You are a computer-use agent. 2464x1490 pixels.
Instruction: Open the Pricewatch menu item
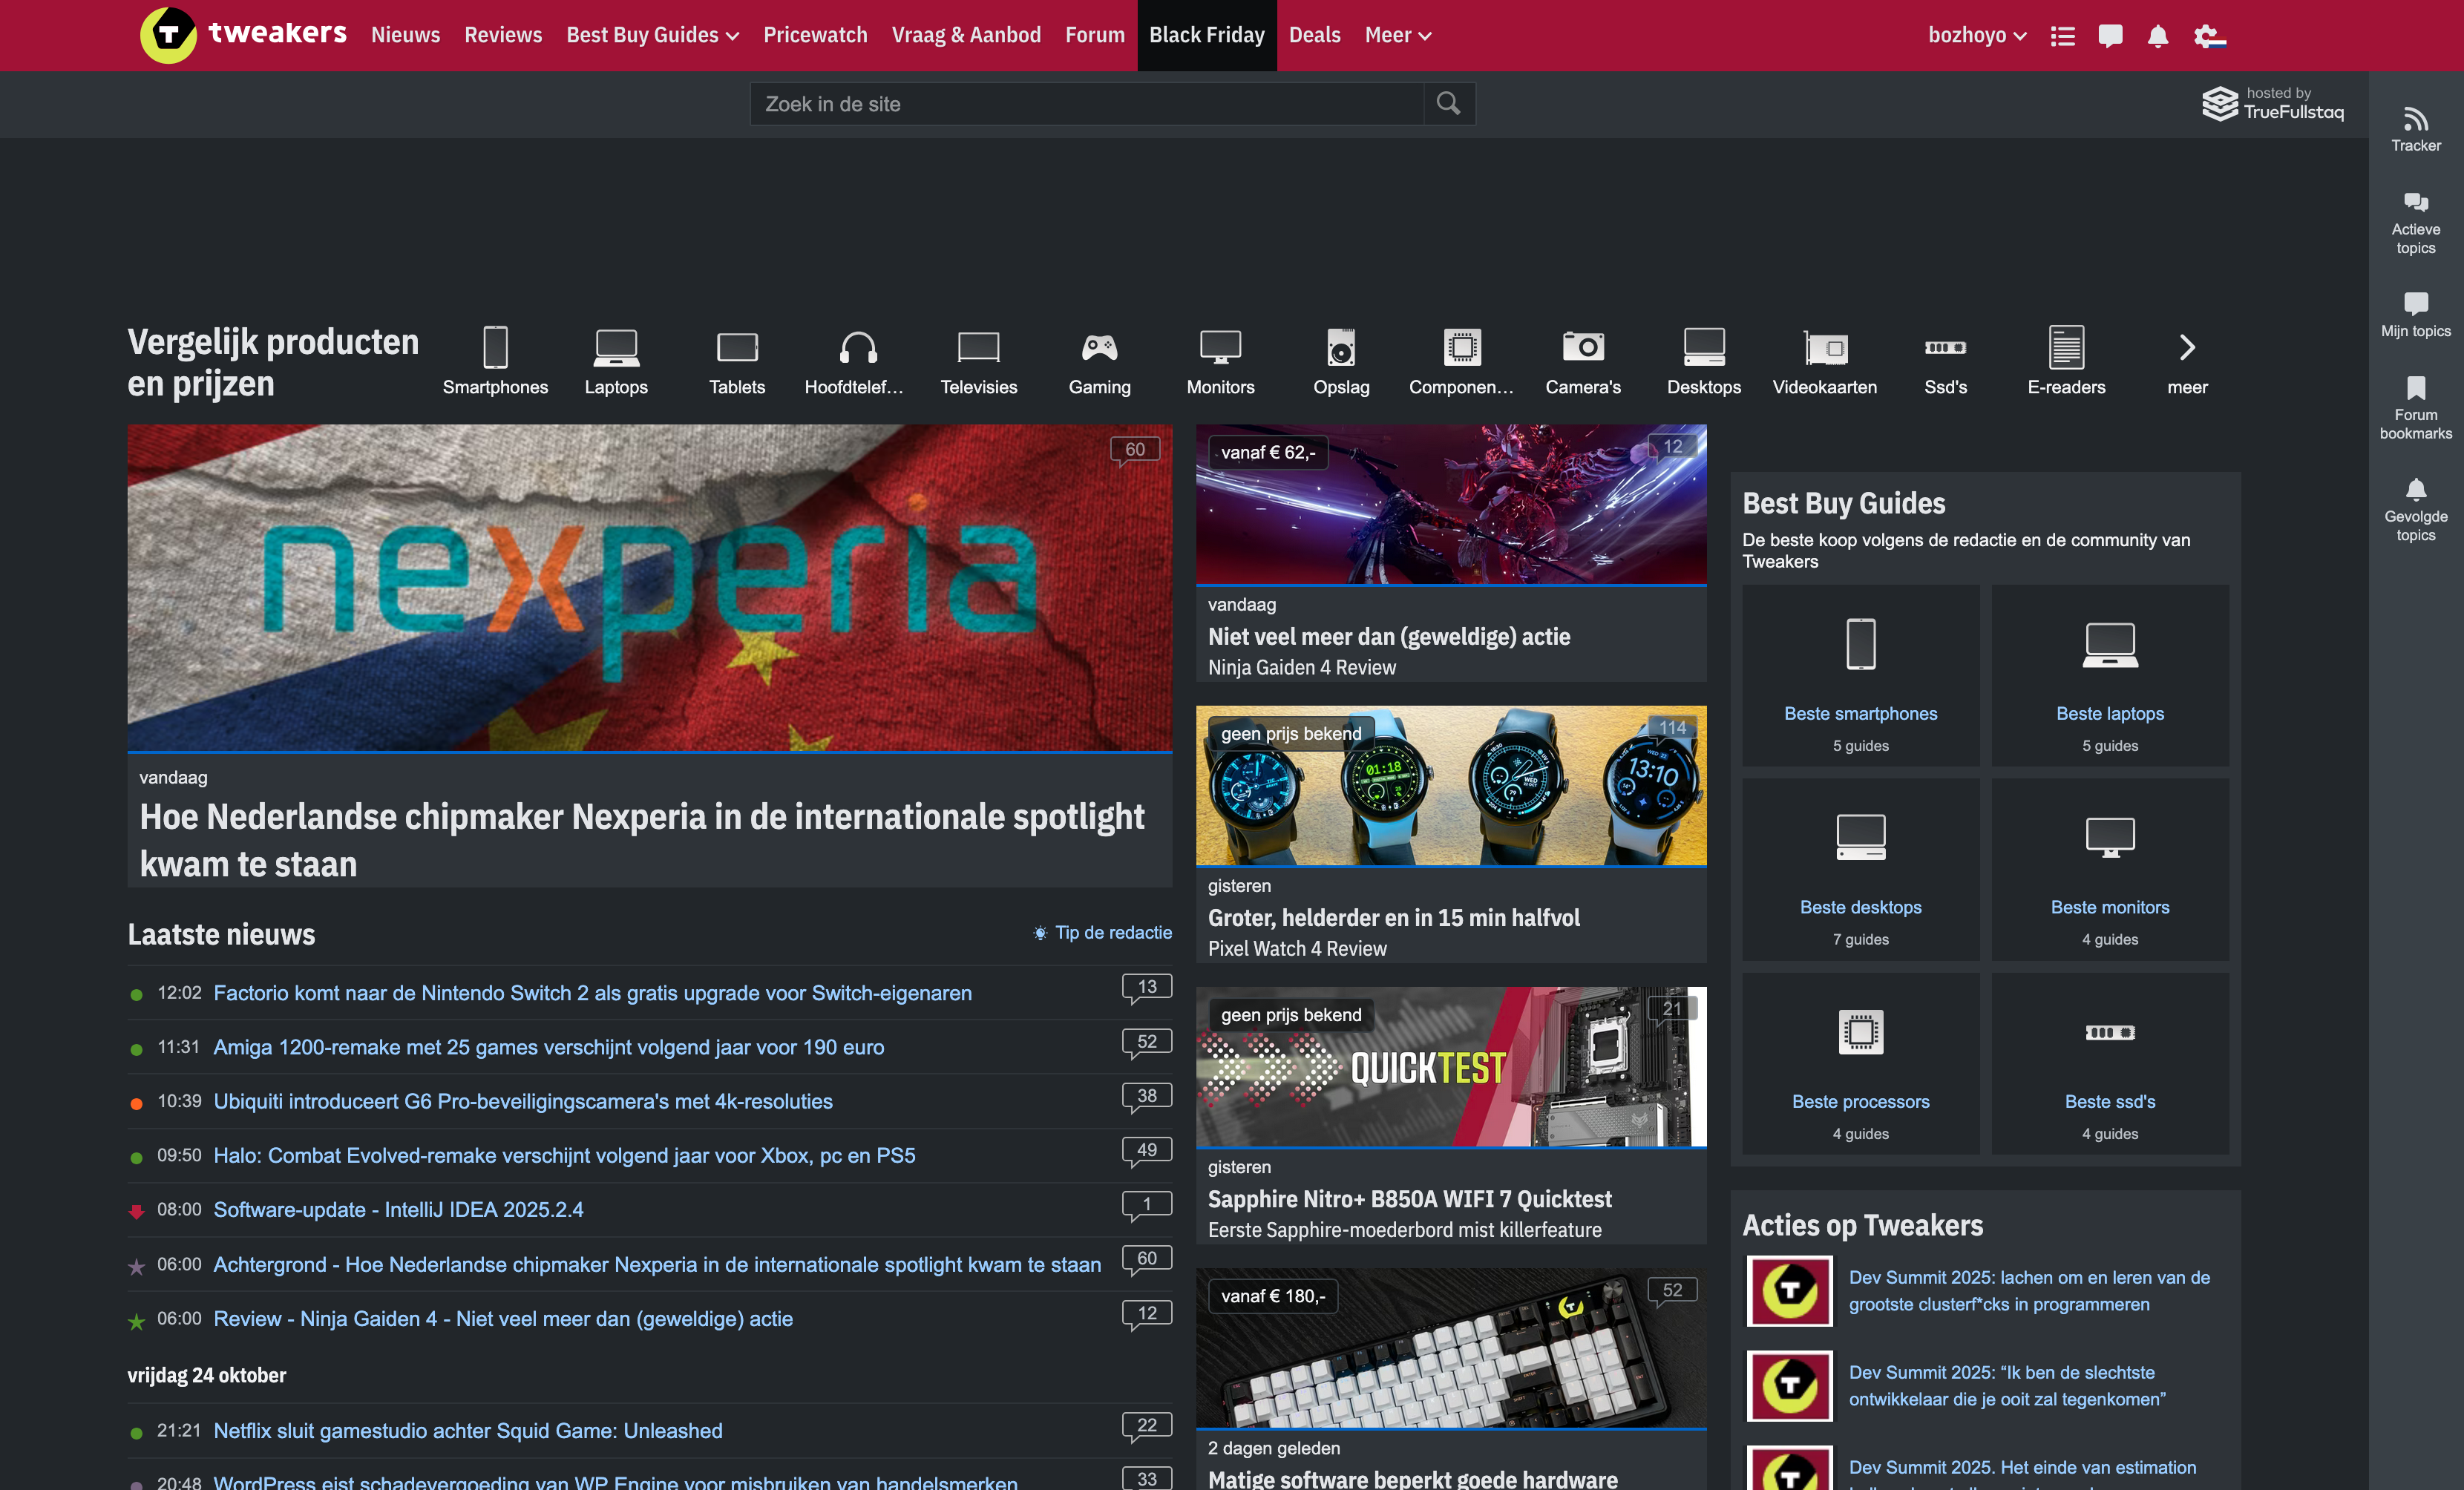[815, 35]
